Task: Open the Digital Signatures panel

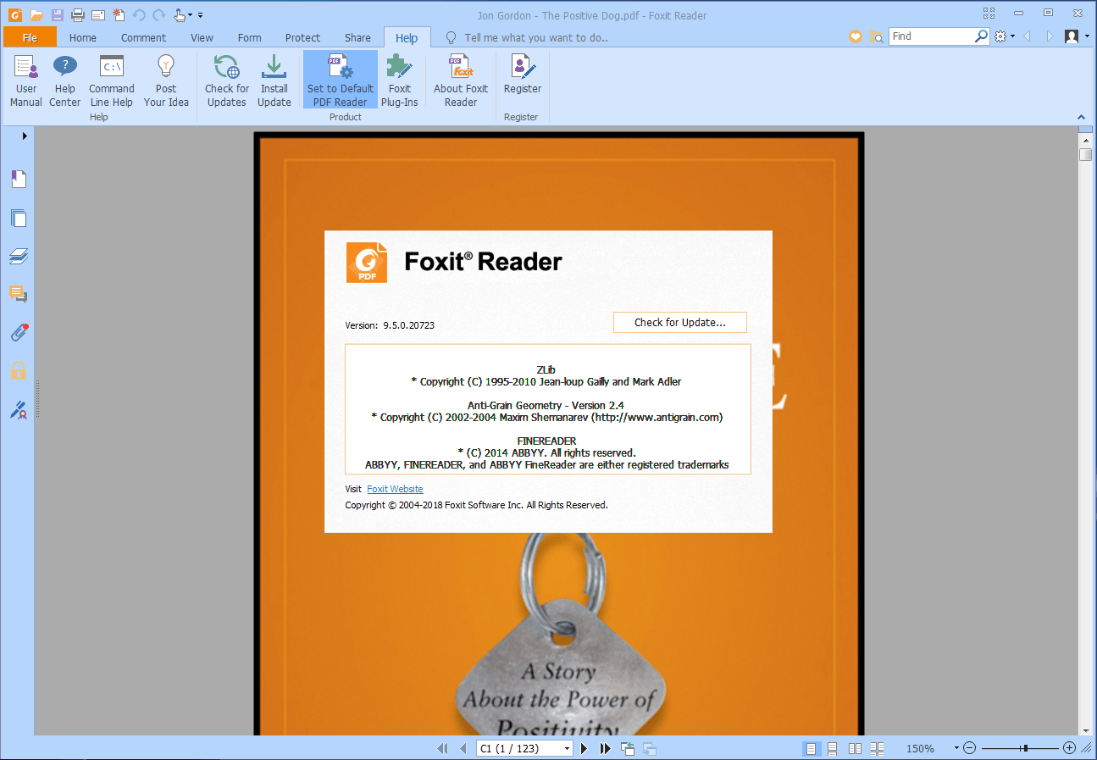Action: tap(19, 409)
